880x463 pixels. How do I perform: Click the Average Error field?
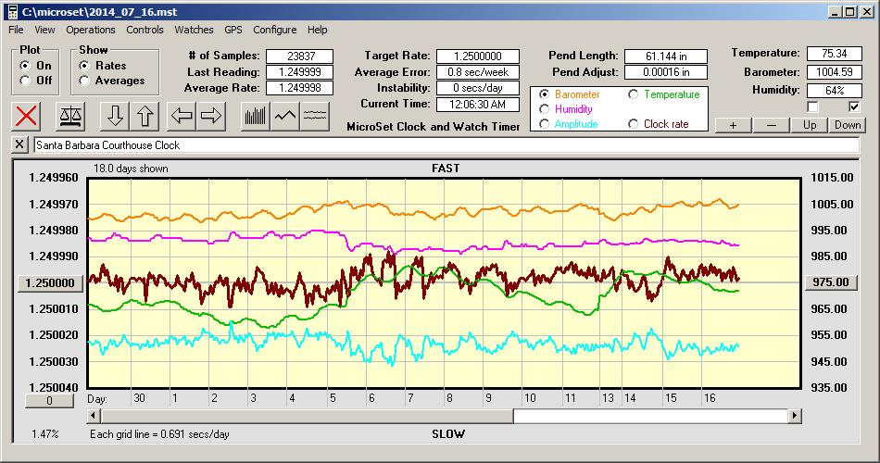pyautogui.click(x=478, y=72)
